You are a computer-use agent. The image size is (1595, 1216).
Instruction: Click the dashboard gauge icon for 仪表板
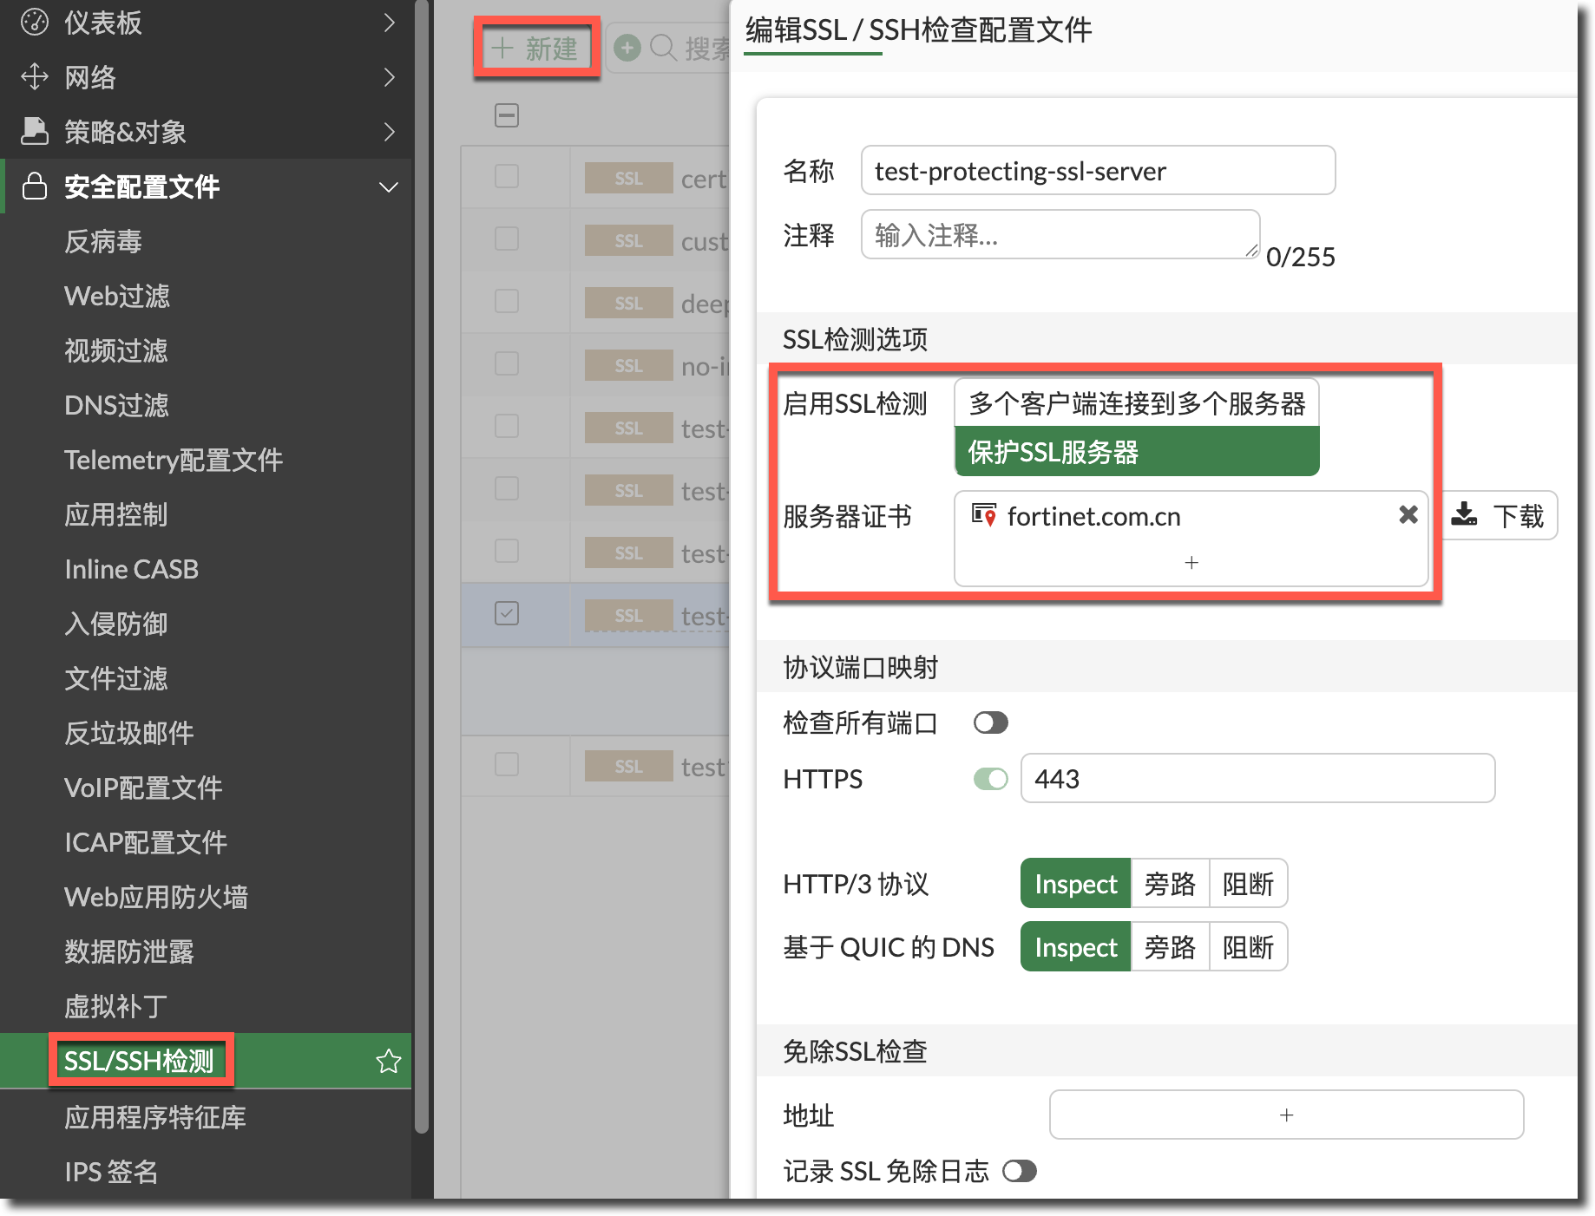34,23
